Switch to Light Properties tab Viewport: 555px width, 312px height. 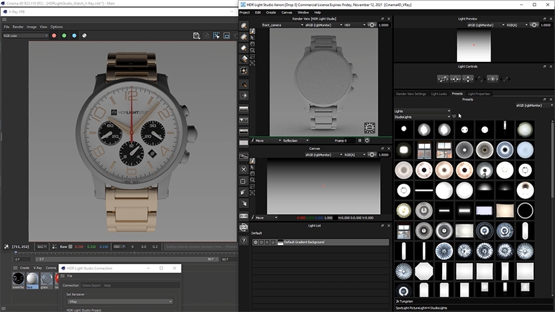479,93
